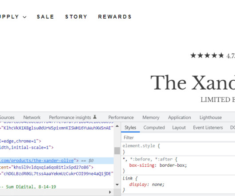Open the STORY navigation link
Screen dimensions: 235x196
pyautogui.click(x=76, y=17)
